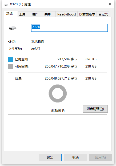Click the exFAT file system value
Viewport: 116px width, 166px height.
click(36, 49)
